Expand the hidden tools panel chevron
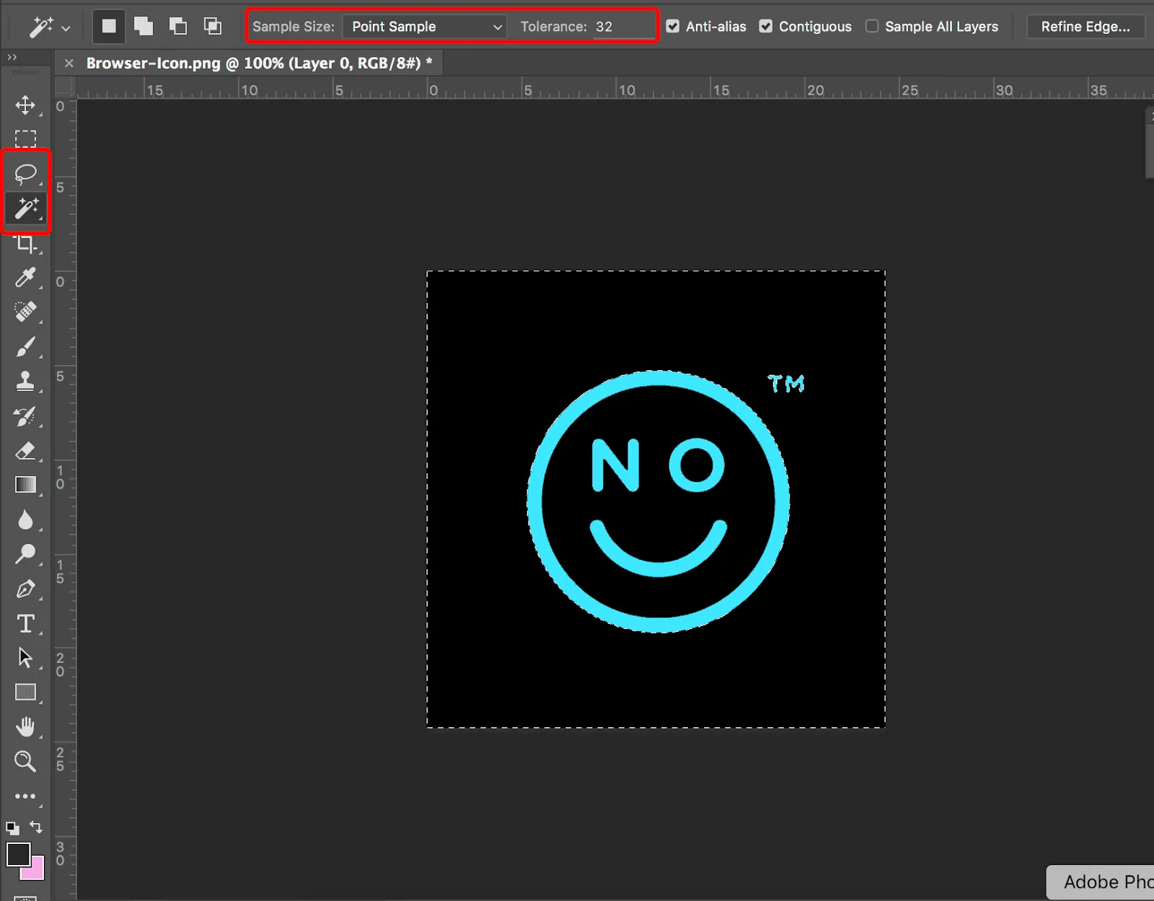The width and height of the screenshot is (1154, 901). pyautogui.click(x=12, y=56)
